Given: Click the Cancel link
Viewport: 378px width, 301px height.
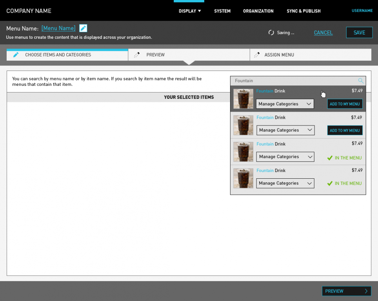Looking at the screenshot, I should coord(323,33).
